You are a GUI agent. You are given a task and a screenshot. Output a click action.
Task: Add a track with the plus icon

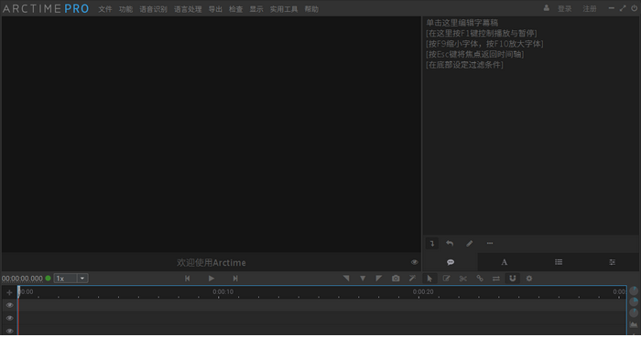pyautogui.click(x=9, y=292)
